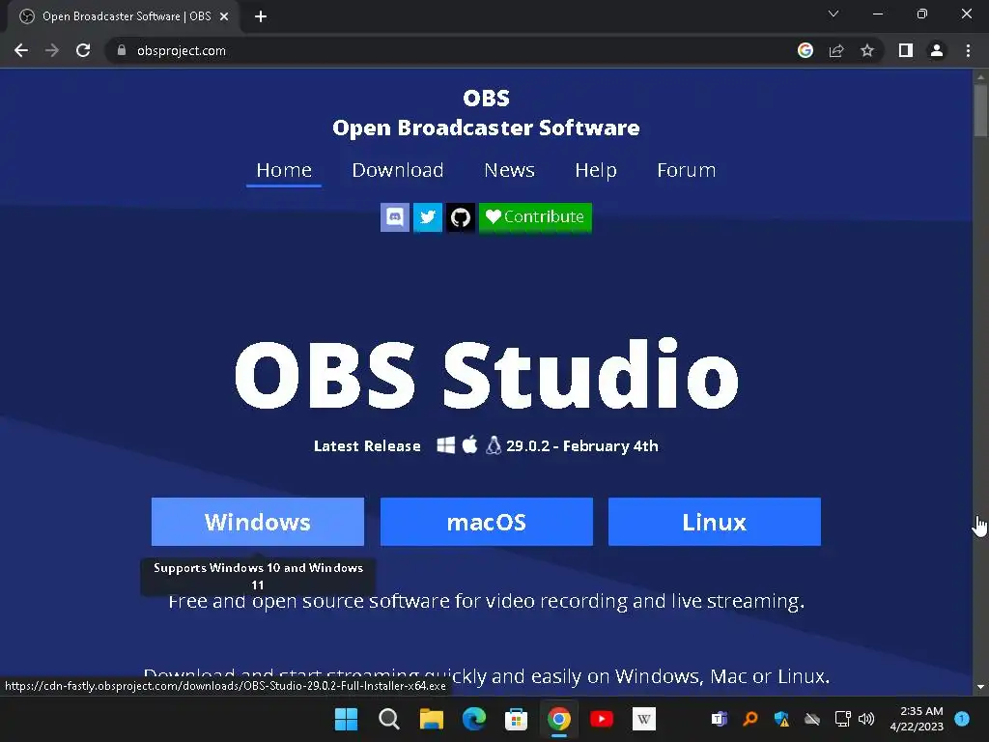Toggle the browser side panel

(906, 50)
